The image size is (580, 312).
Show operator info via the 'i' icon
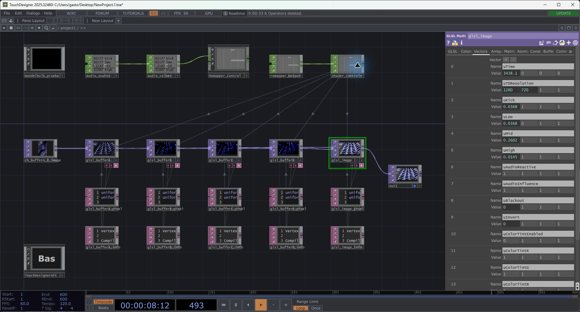(x=461, y=43)
